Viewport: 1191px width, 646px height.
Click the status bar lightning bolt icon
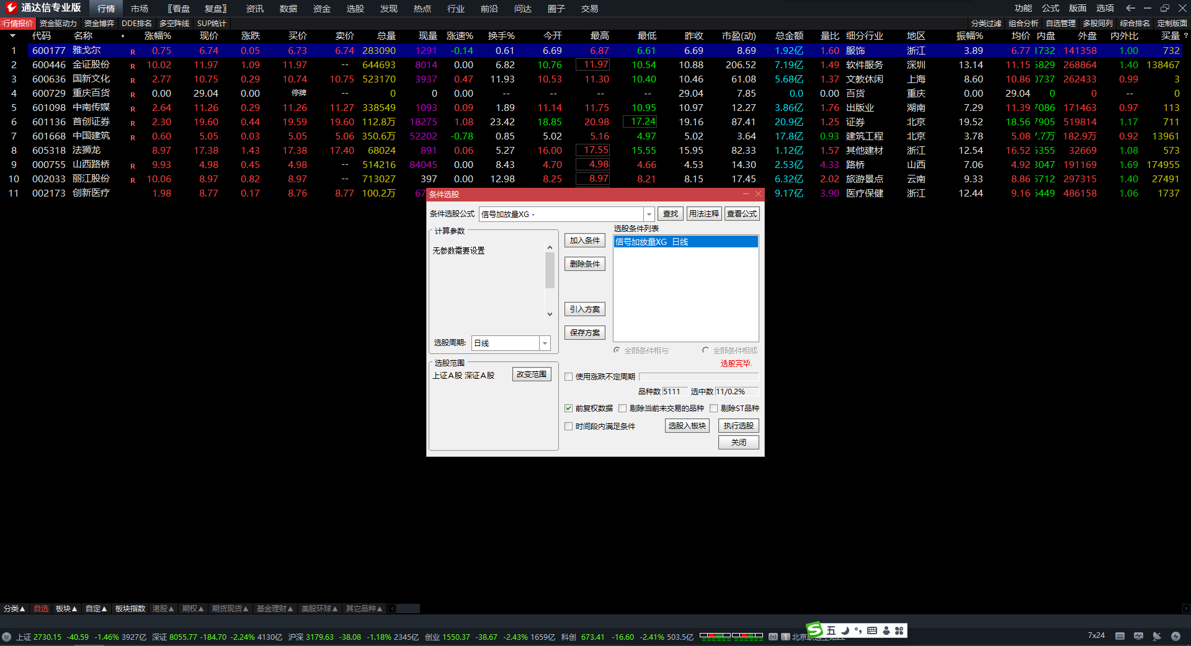pyautogui.click(x=1175, y=636)
